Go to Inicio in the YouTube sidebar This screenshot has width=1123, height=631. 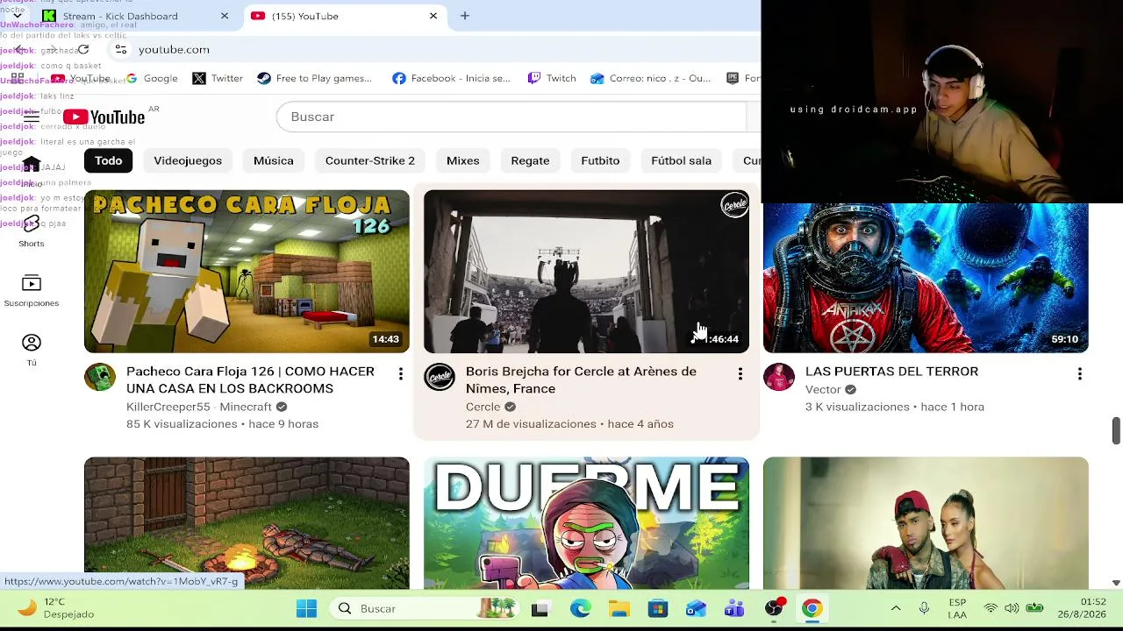[32, 172]
